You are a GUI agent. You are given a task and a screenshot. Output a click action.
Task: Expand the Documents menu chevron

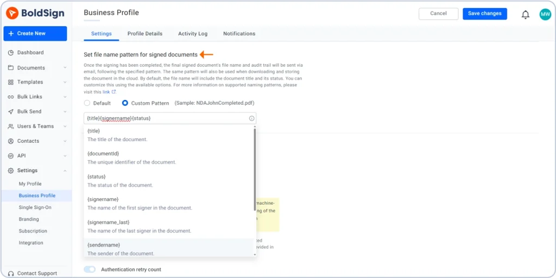point(65,68)
